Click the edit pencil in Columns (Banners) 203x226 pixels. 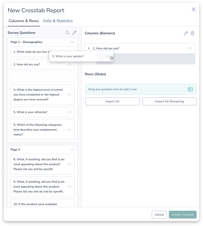pyautogui.click(x=186, y=33)
